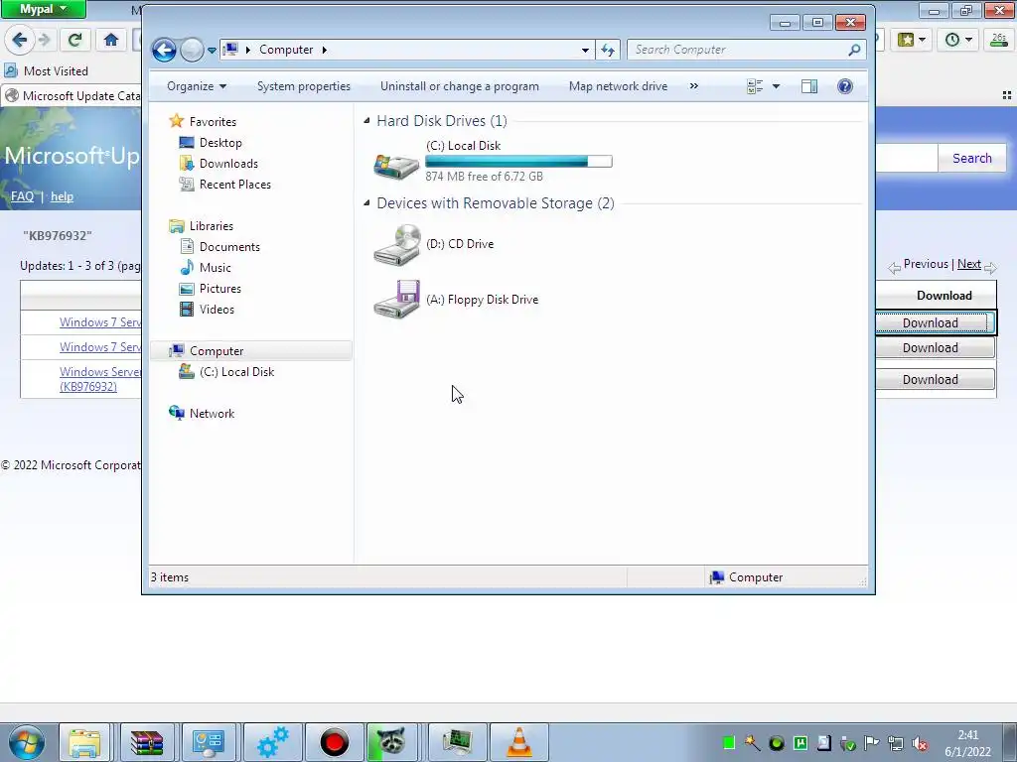Select the (C:) Local Disk drive icon
Viewport: 1017px width, 762px height.
pyautogui.click(x=396, y=166)
